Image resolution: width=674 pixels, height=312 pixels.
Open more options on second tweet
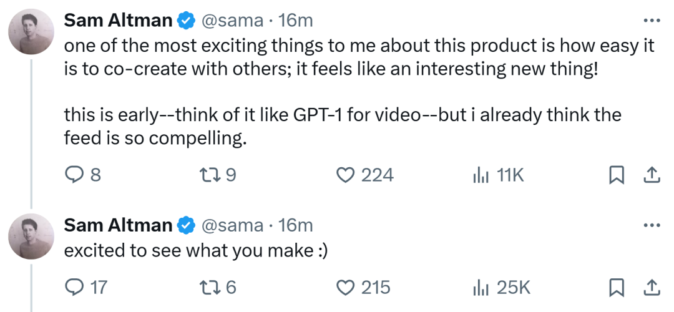651,225
